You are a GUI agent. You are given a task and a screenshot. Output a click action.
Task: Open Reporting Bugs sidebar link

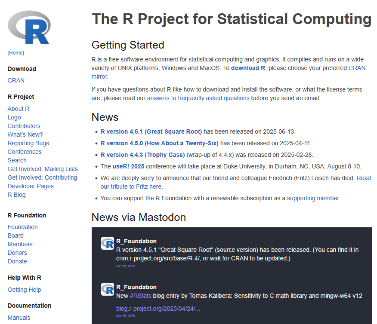(x=28, y=143)
